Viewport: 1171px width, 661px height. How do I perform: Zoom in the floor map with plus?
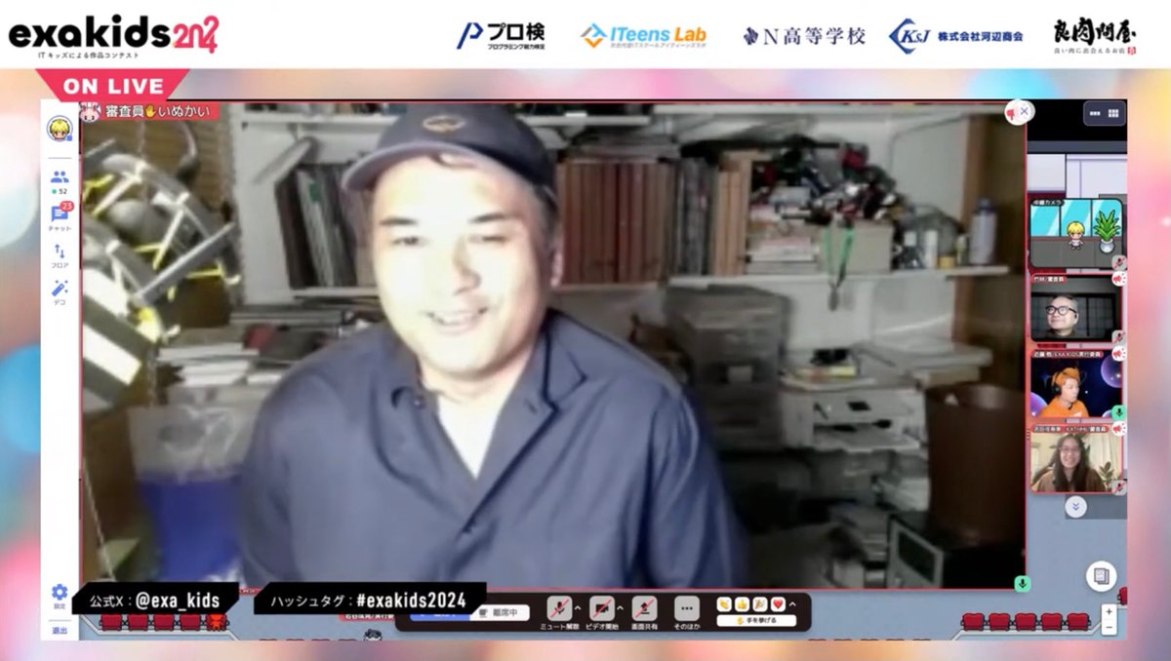click(1109, 611)
